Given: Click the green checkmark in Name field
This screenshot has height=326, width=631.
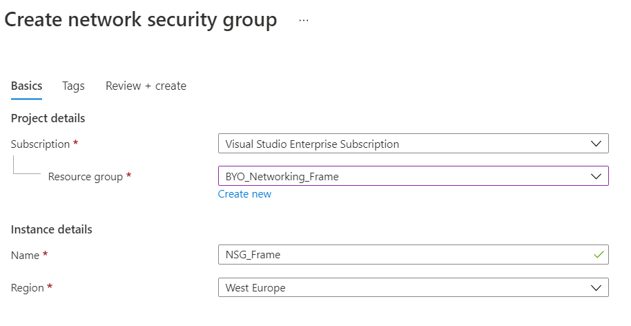Looking at the screenshot, I should pos(598,255).
